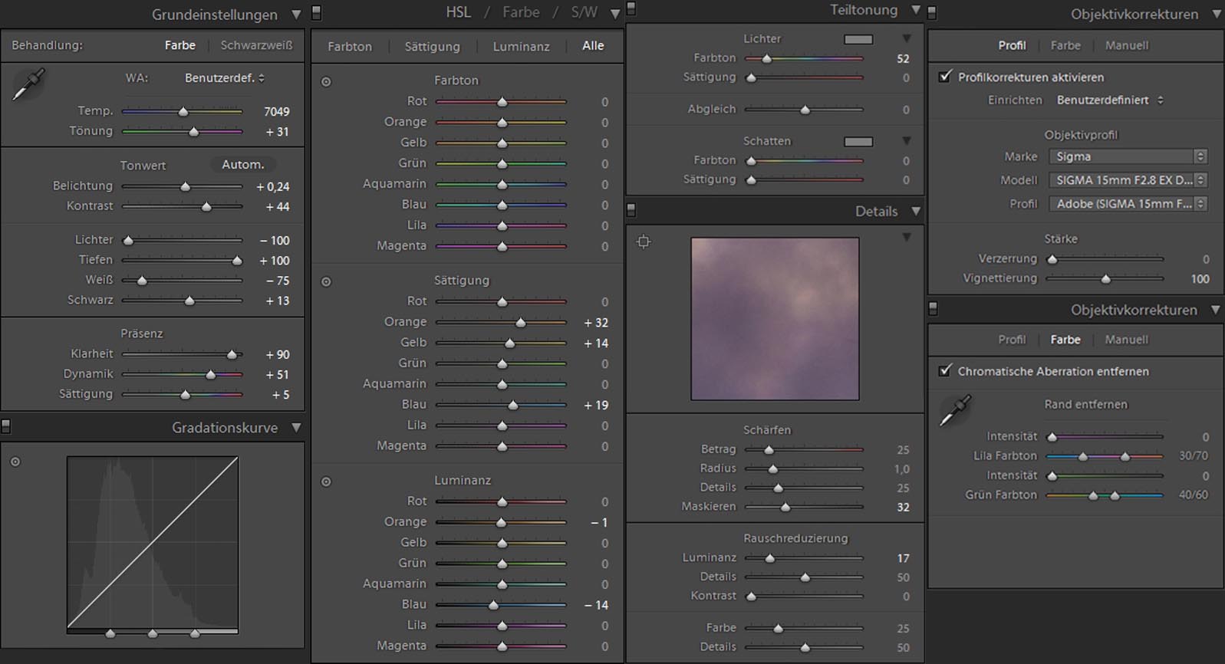Pick the fringe color eyedropper under Rand entfernen
The width and height of the screenshot is (1225, 664).
pos(956,410)
